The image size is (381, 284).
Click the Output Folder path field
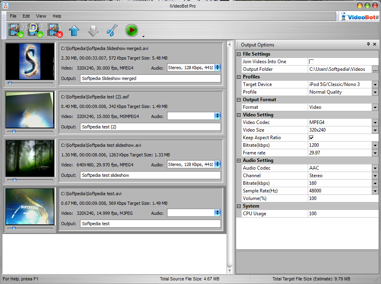(340, 69)
